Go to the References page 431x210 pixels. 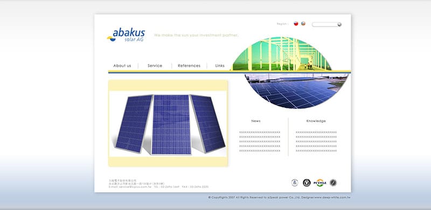[x=189, y=66]
